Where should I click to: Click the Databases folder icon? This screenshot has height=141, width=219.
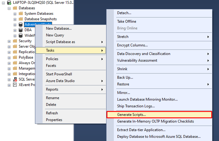[x=15, y=8]
